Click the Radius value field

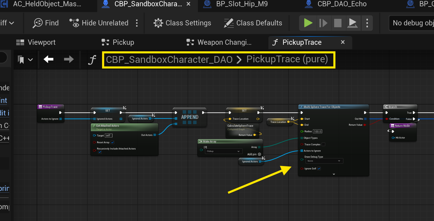pos(317,131)
